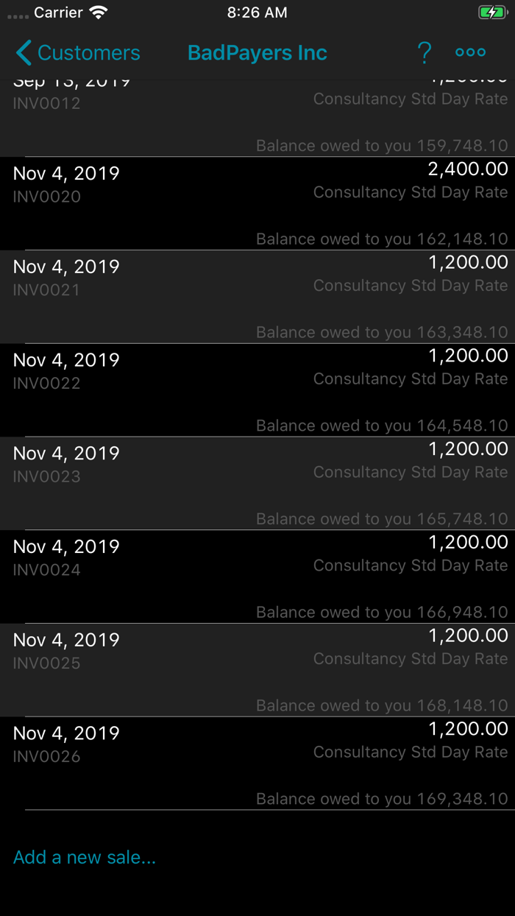This screenshot has width=515, height=916.
Task: Tap the BadPayers Inc title
Action: pos(257,53)
